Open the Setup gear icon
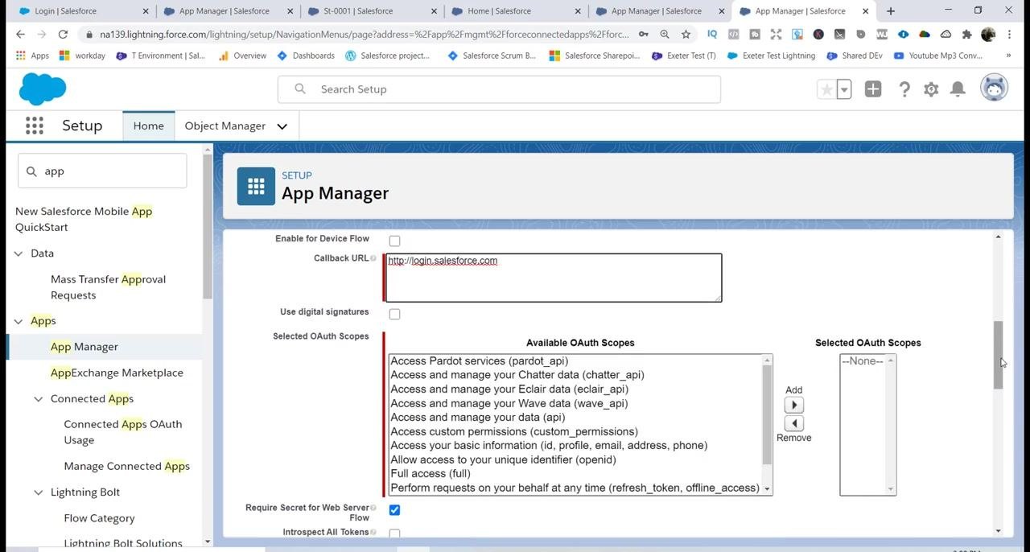The image size is (1030, 552). (931, 89)
